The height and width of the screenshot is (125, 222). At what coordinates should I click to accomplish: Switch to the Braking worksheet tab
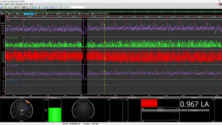12,14
